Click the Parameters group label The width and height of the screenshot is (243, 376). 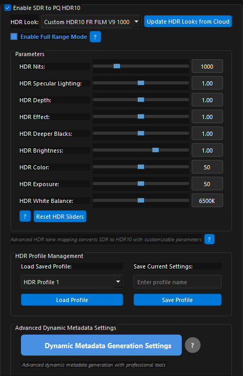[30, 54]
